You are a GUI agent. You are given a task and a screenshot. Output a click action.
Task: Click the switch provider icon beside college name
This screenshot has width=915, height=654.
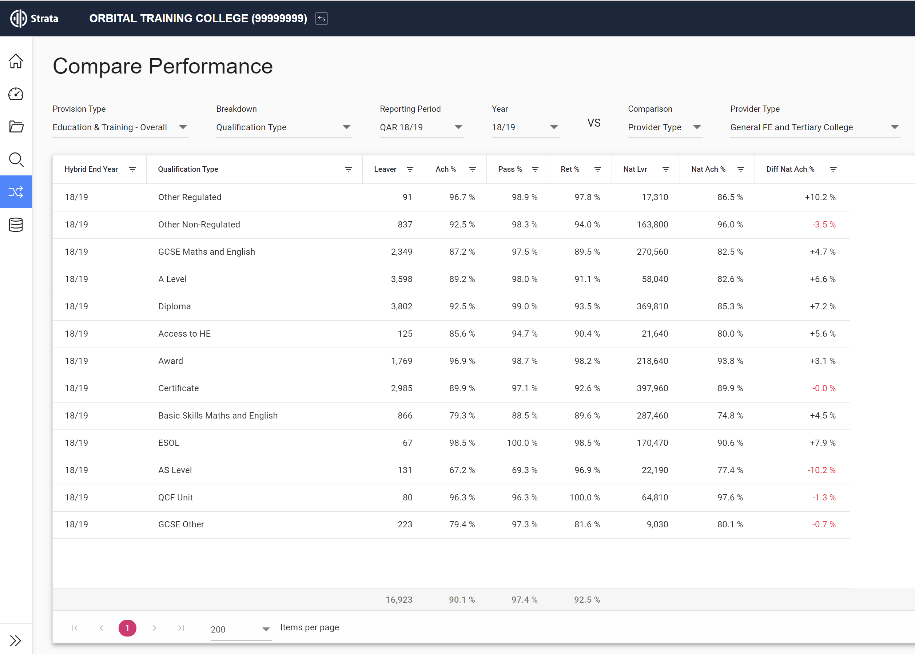tap(321, 19)
